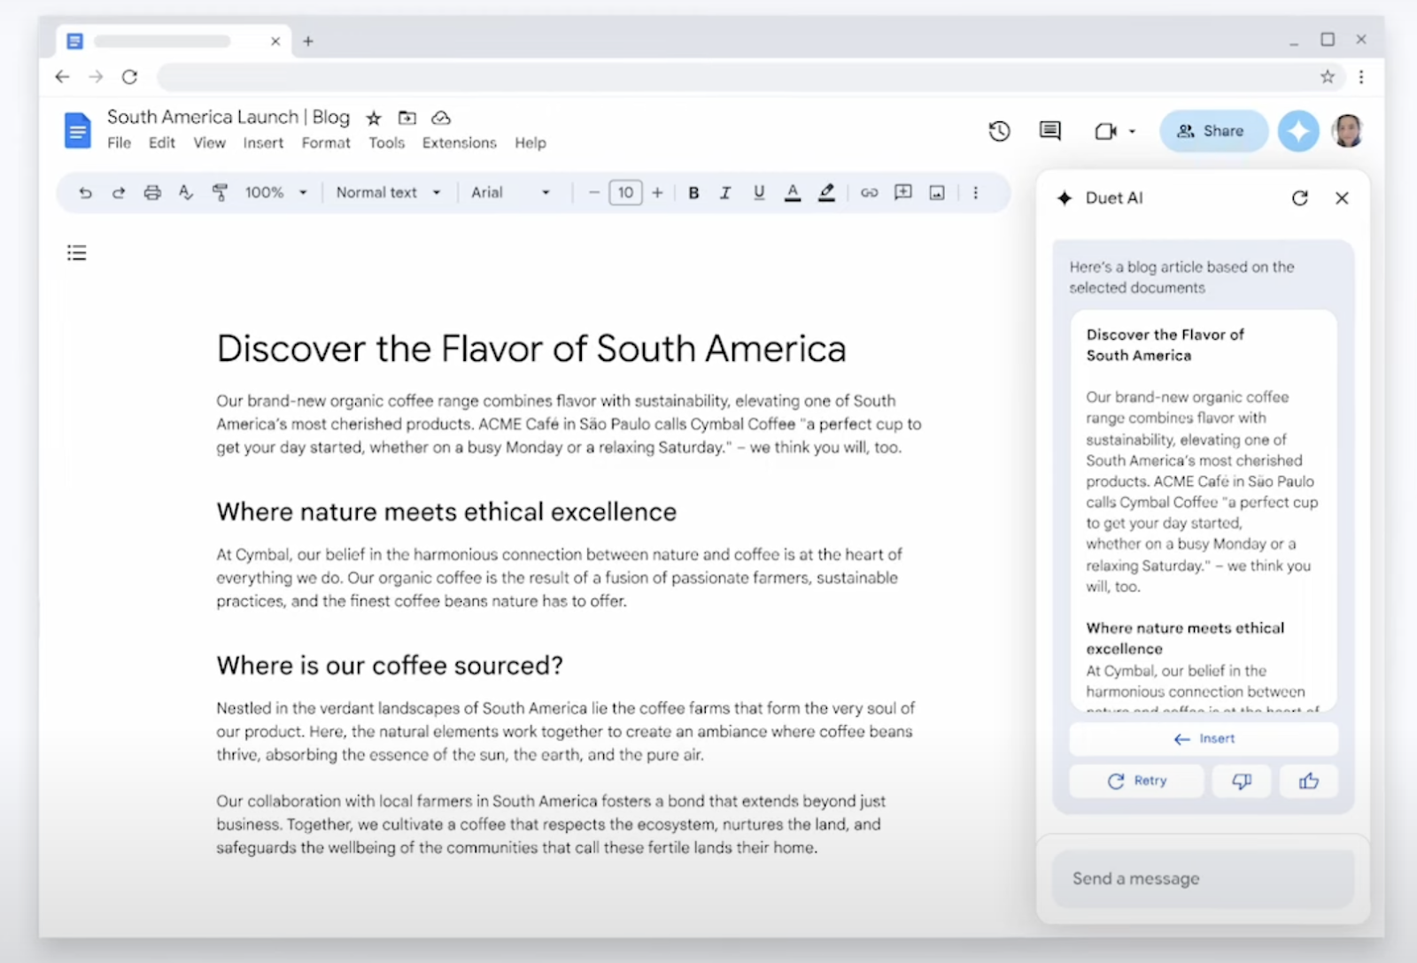Insert image from toolbar
This screenshot has width=1417, height=963.
(937, 193)
